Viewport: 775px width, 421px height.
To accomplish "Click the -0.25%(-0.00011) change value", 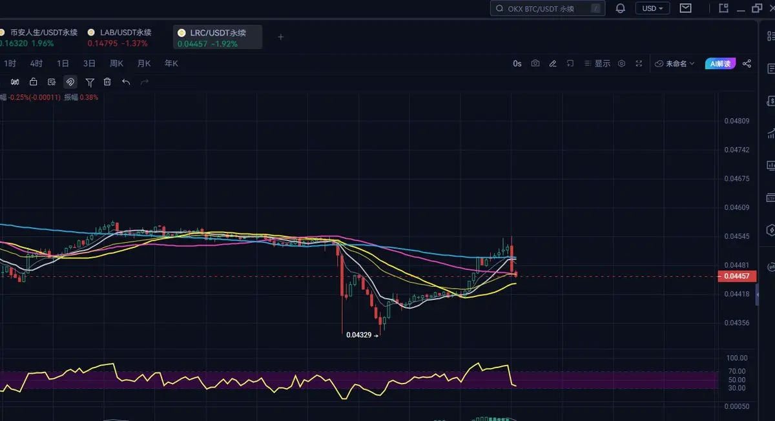I will click(34, 97).
